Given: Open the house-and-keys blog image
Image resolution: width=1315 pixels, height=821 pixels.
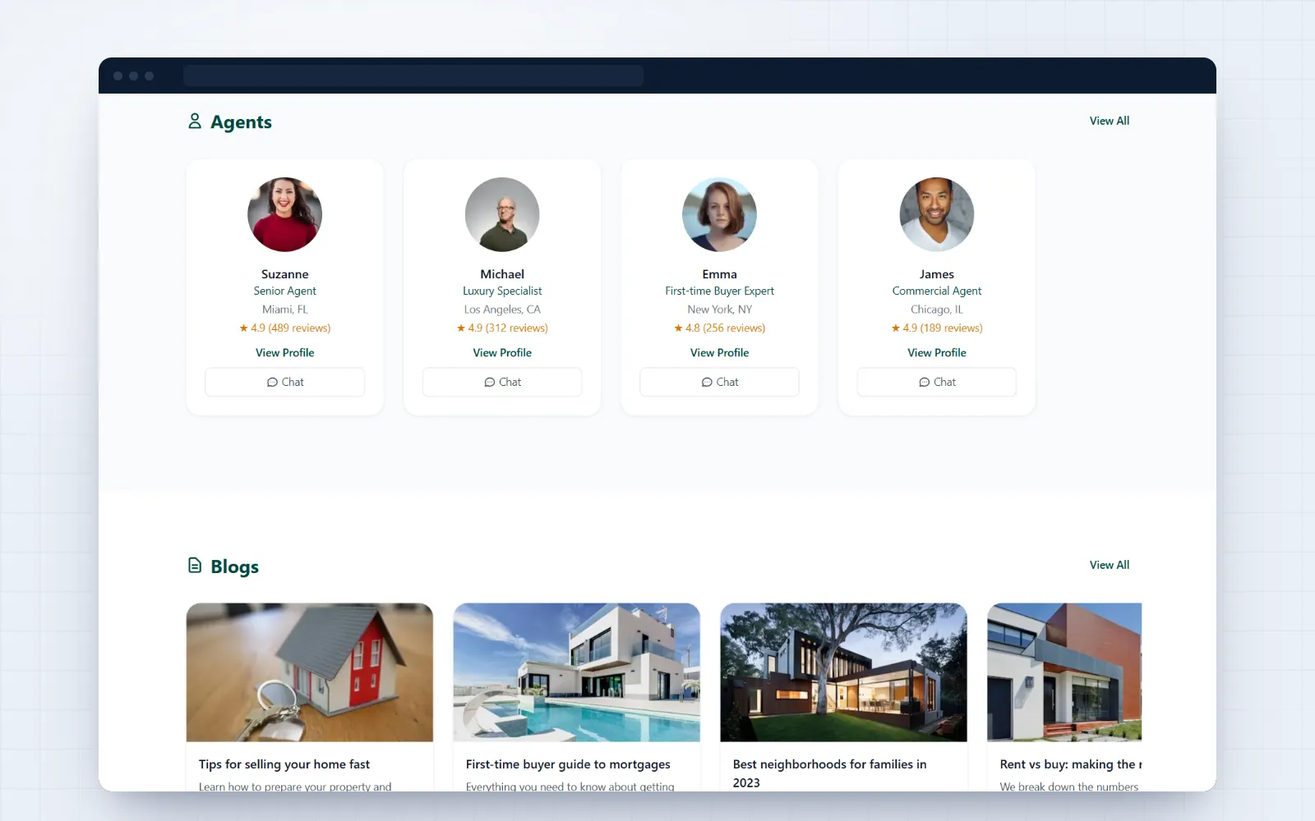Looking at the screenshot, I should 310,672.
